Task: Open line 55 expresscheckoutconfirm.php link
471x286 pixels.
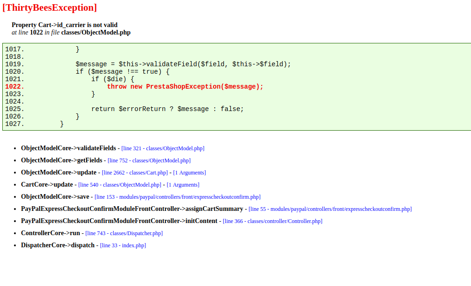Action: pos(330,209)
